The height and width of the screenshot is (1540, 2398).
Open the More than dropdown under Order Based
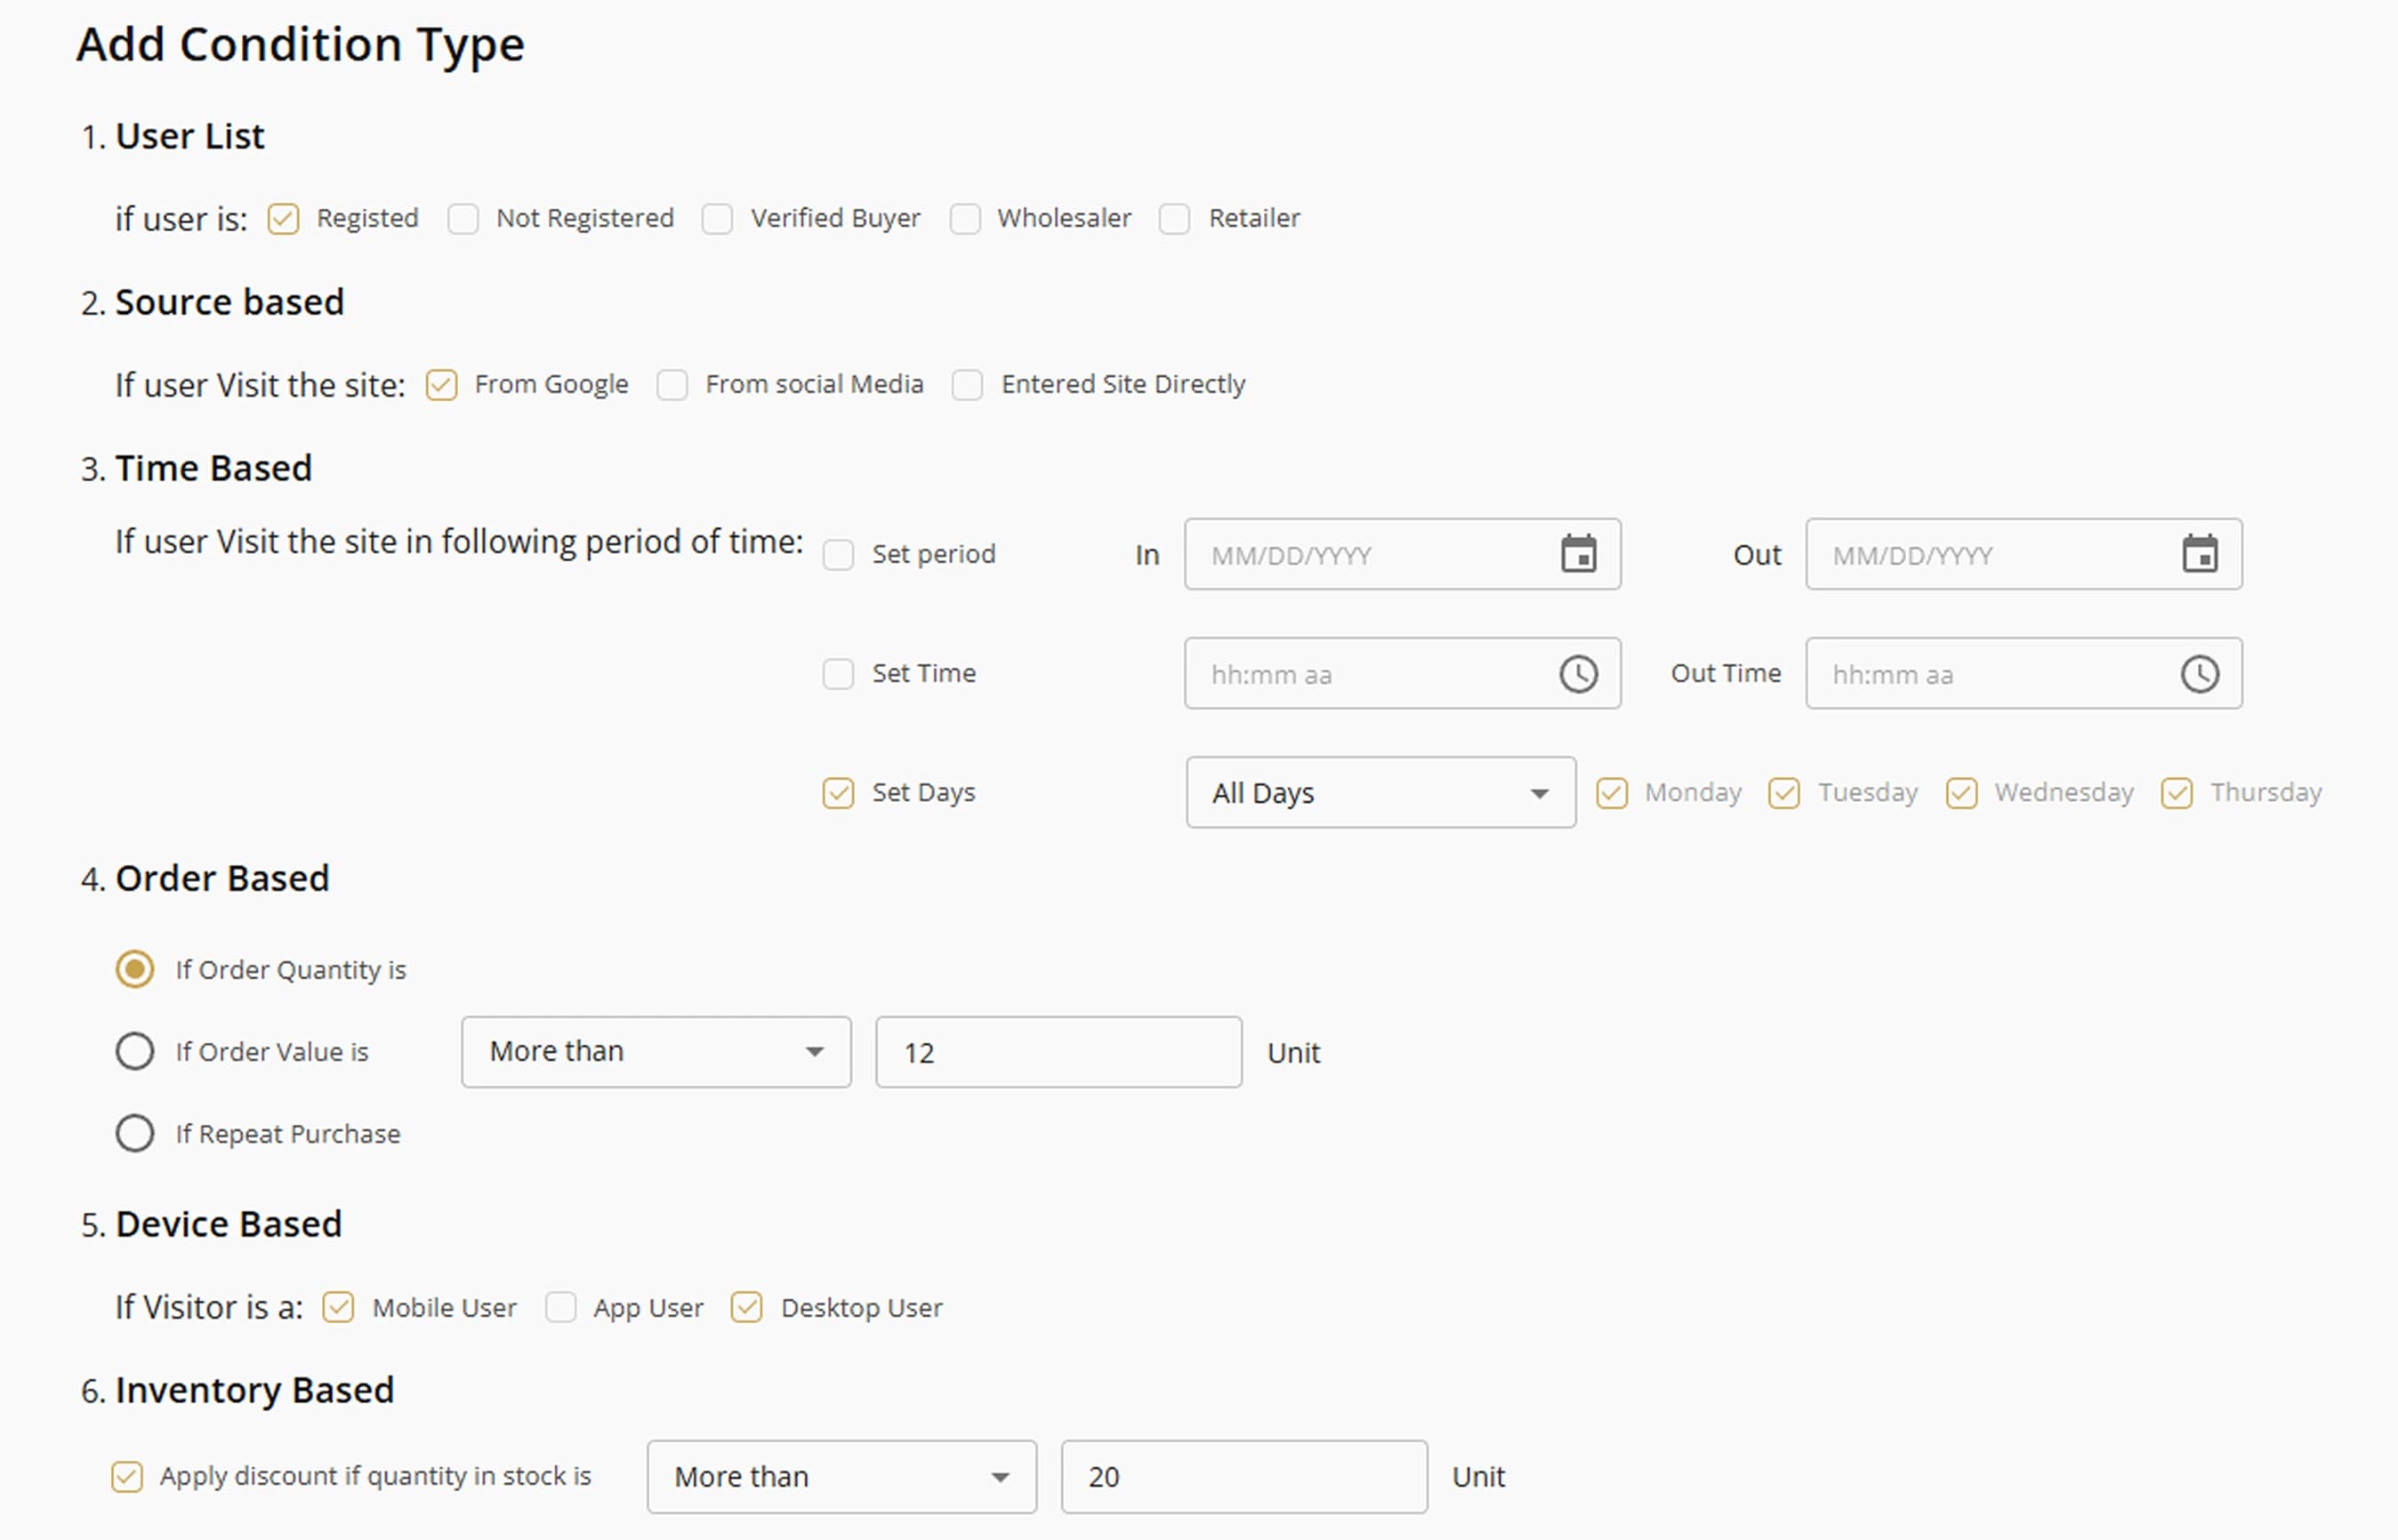656,1051
